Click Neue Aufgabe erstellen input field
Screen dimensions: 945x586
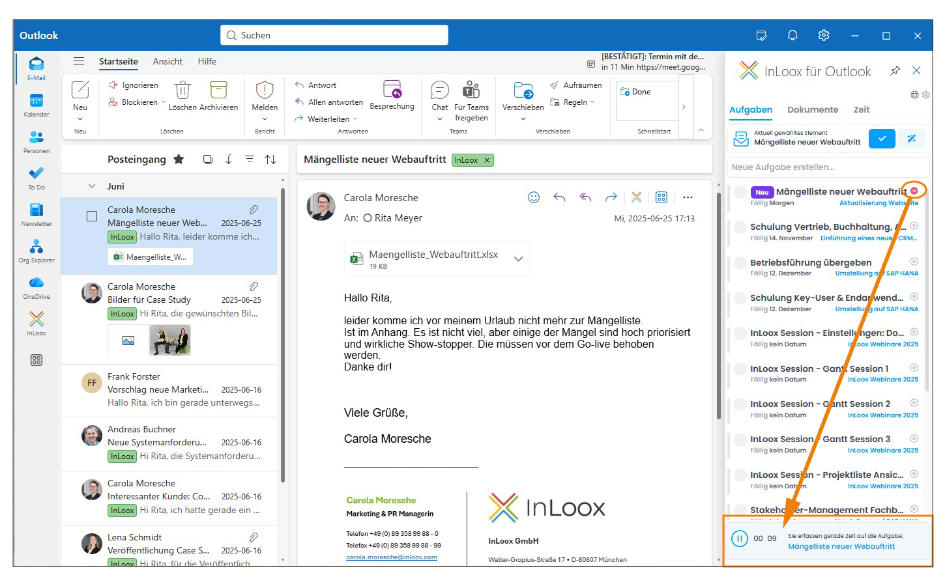point(828,167)
